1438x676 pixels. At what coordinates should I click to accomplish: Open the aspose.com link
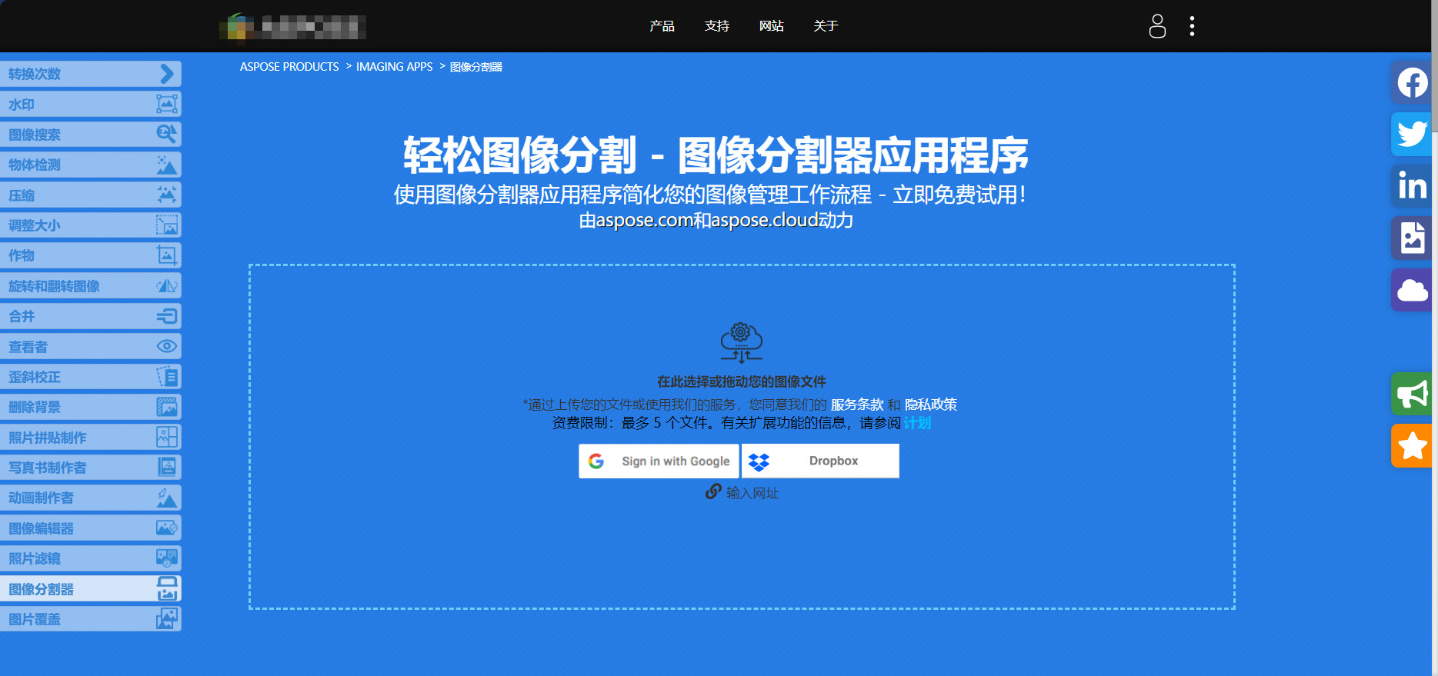645,221
